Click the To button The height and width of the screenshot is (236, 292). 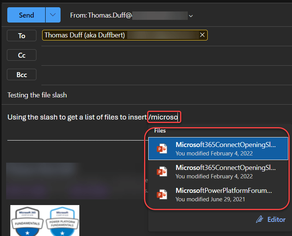point(21,36)
